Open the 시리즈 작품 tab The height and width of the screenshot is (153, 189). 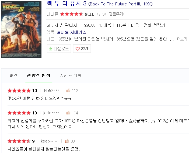tap(71, 76)
